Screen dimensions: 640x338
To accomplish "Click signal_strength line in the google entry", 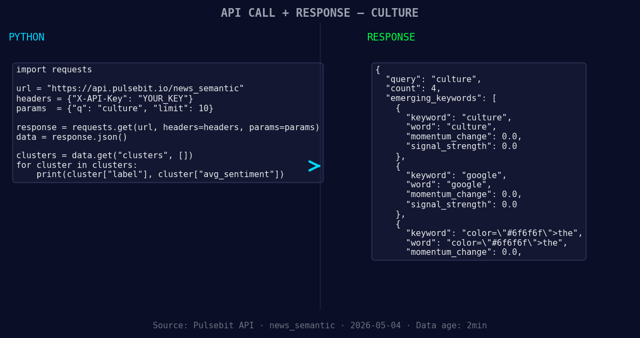I will (462, 205).
